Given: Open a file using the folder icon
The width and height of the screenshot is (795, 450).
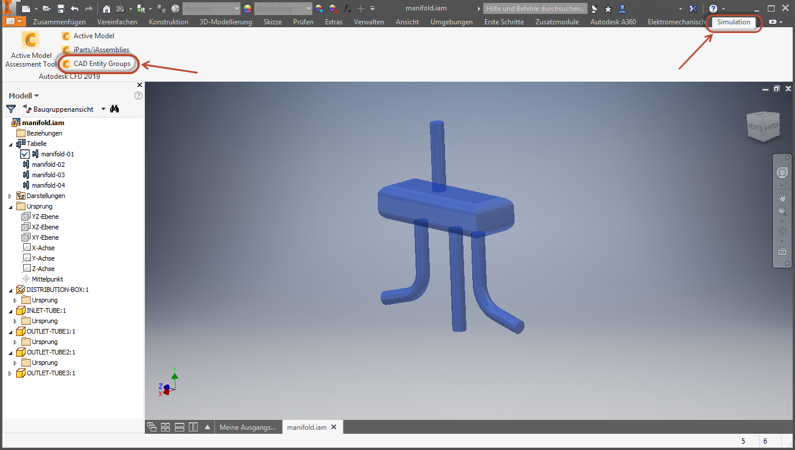Looking at the screenshot, I should point(46,9).
